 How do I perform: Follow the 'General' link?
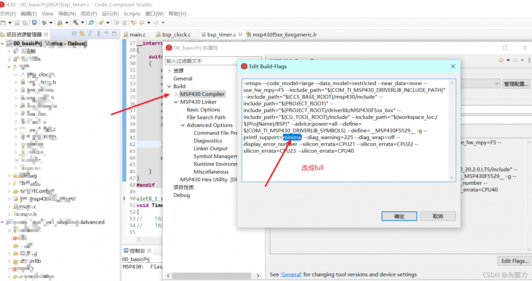point(291,274)
